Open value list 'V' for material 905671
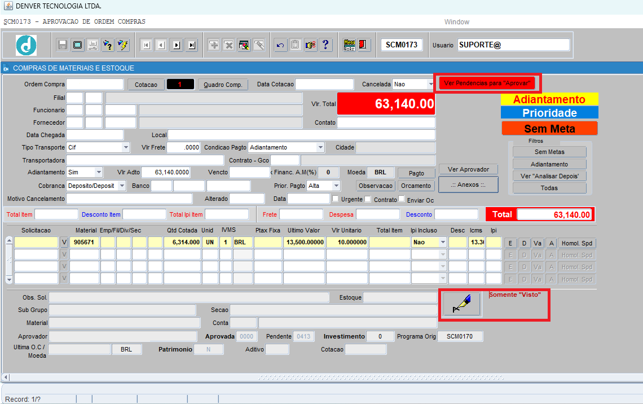643x404 pixels. (64, 243)
